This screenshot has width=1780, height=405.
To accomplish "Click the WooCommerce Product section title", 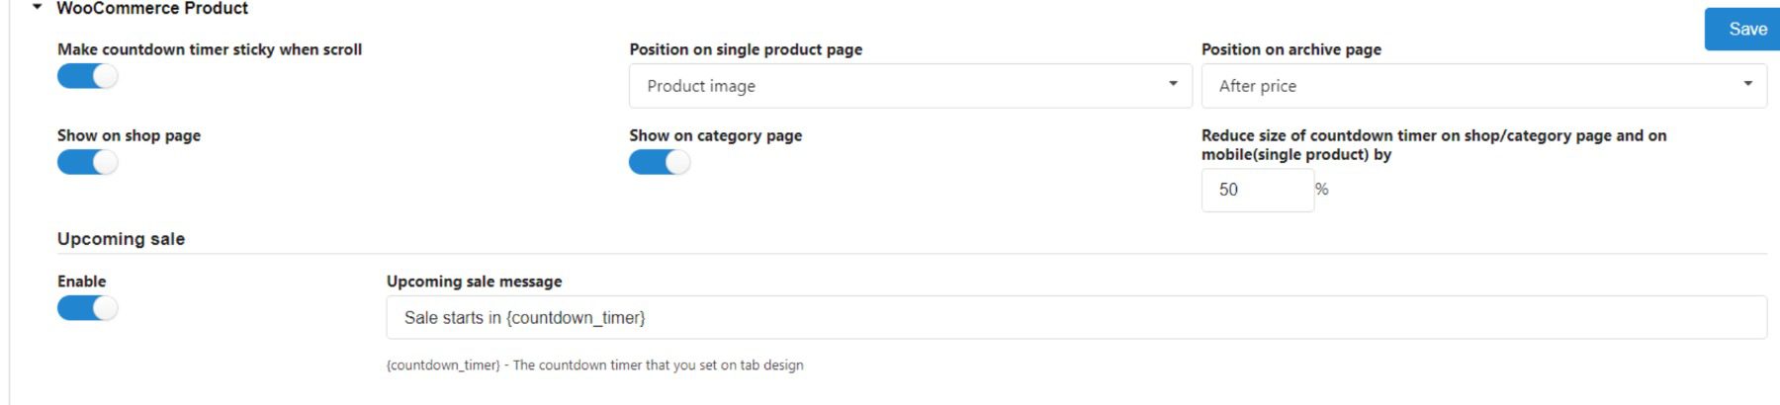I will coord(152,9).
